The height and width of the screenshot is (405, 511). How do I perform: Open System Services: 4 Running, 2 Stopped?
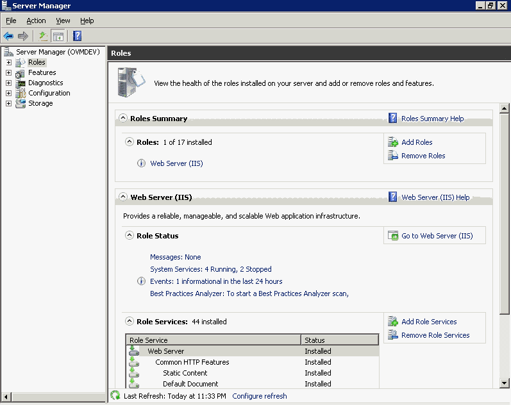click(x=210, y=269)
